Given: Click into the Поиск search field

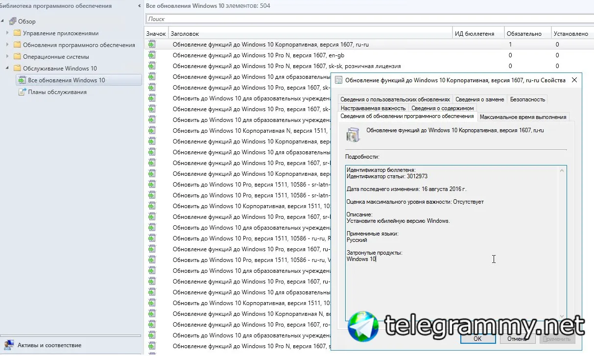Looking at the screenshot, I should 370,19.
